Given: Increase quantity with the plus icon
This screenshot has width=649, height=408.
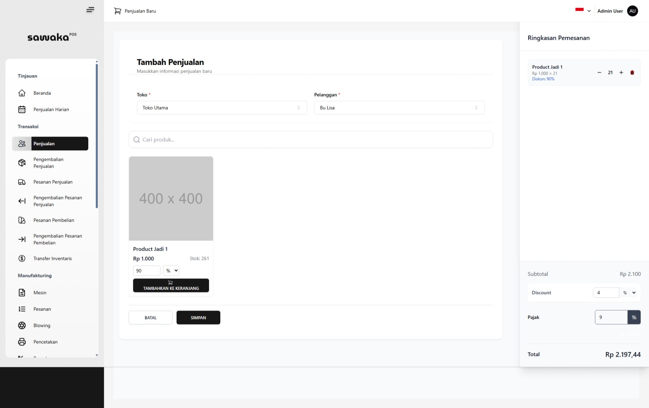Looking at the screenshot, I should (621, 73).
